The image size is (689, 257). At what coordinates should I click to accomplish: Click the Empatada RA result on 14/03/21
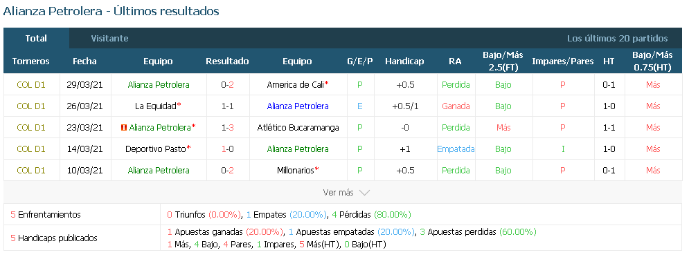[456, 149]
